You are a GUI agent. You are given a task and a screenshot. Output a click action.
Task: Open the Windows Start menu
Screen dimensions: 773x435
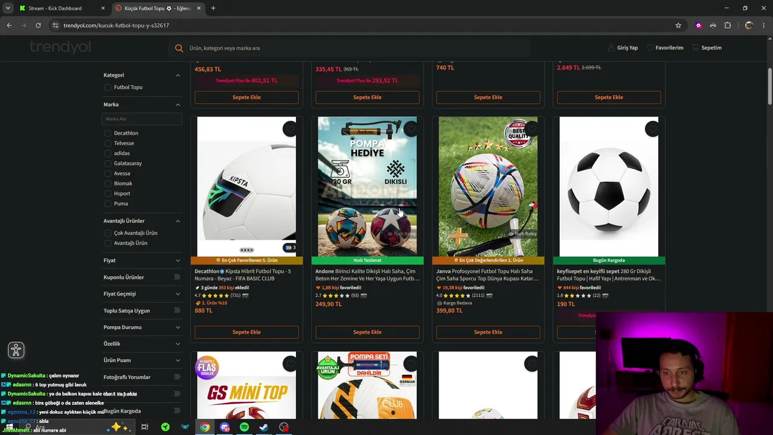tap(10, 427)
